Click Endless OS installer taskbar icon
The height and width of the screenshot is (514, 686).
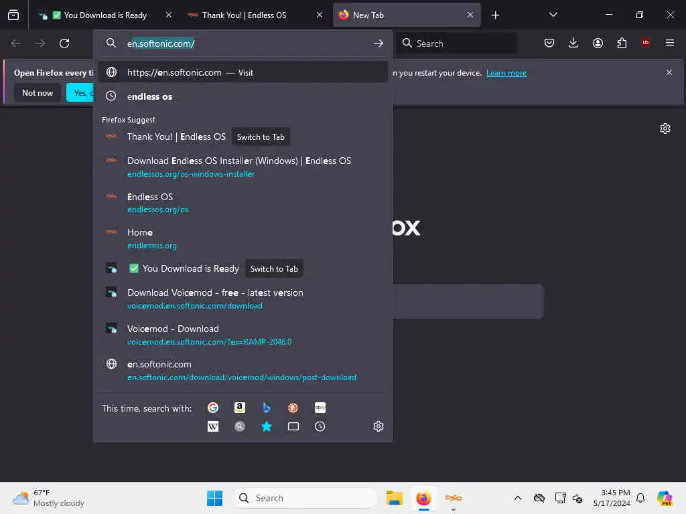click(454, 498)
